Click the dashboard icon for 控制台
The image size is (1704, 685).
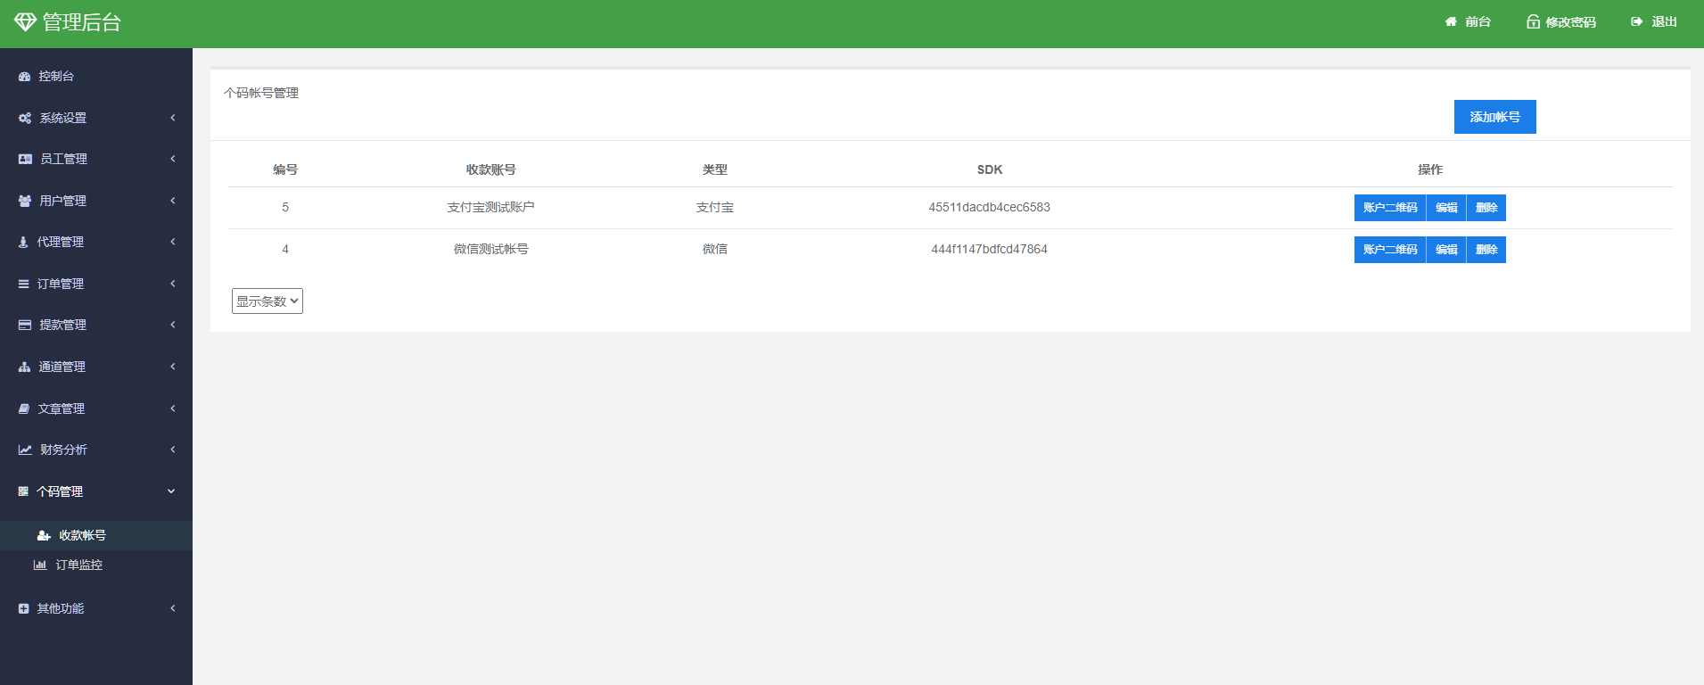click(x=25, y=77)
